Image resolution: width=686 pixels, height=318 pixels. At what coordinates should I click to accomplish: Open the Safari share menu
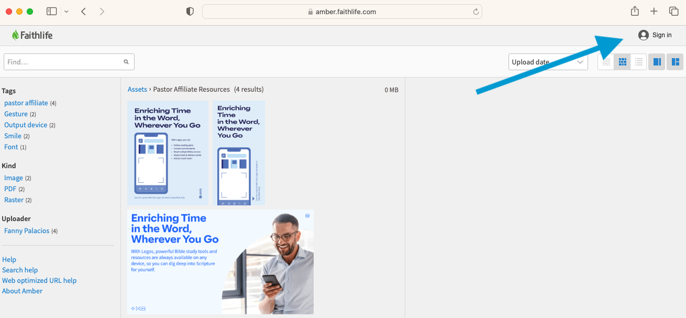click(635, 11)
